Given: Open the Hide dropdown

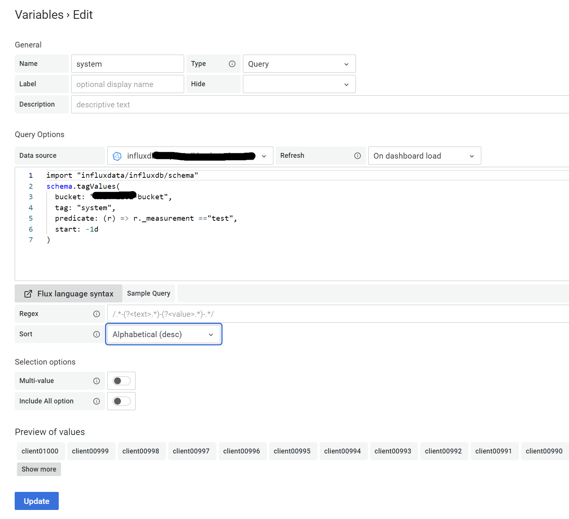Looking at the screenshot, I should 299,84.
